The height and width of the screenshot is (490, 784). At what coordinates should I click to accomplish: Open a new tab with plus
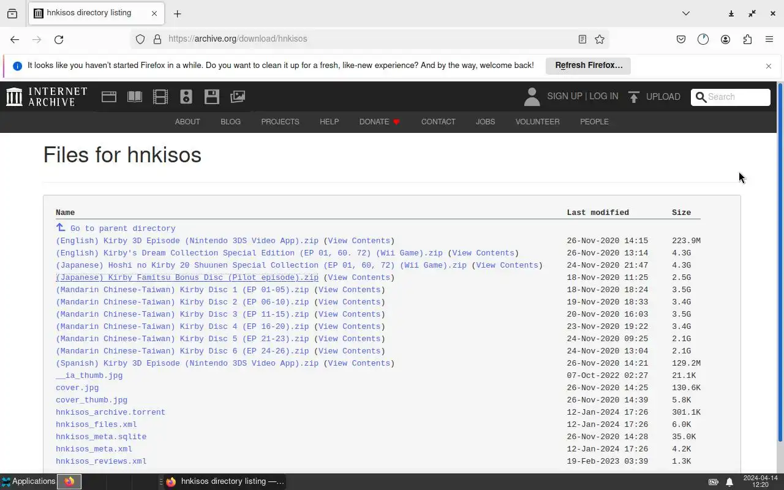pyautogui.click(x=177, y=13)
